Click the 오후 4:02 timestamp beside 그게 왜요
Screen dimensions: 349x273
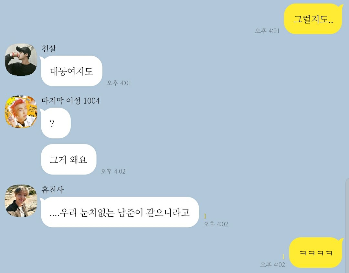coord(113,171)
